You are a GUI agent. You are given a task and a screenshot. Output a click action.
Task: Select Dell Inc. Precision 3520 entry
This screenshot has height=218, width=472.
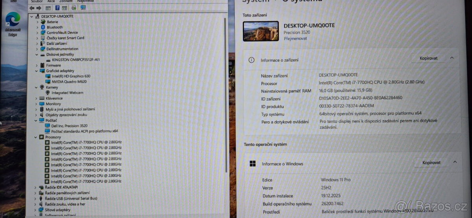click(x=69, y=126)
